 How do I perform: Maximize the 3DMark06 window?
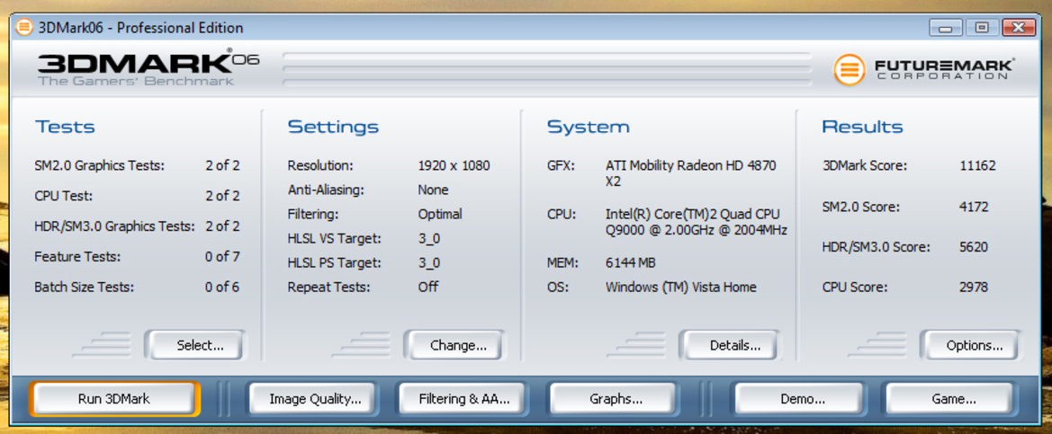coord(982,28)
